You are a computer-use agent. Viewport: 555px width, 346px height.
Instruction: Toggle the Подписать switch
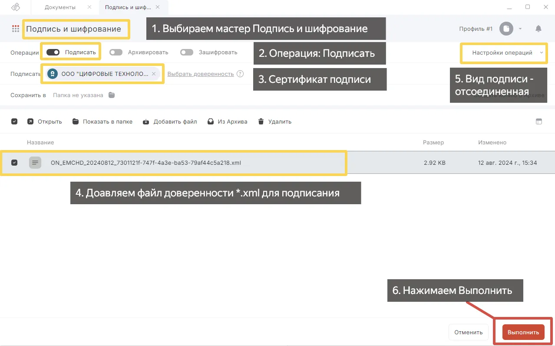(x=53, y=52)
